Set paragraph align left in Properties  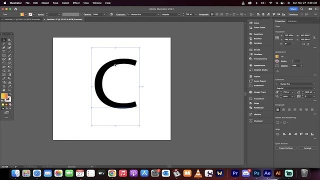278,110
